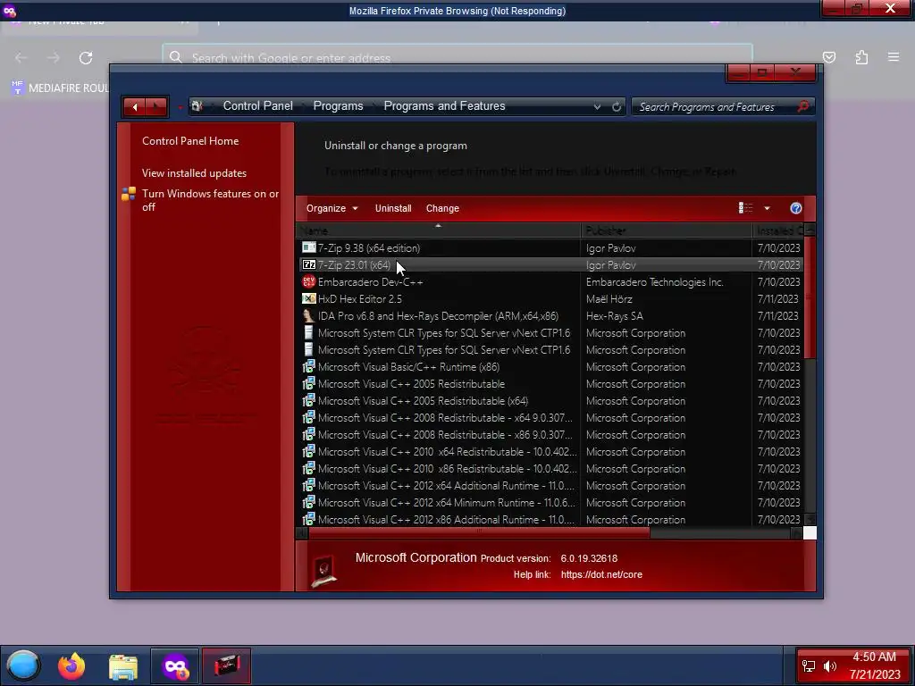Click Hex-Rays SA publisher cell
This screenshot has height=686, width=915.
(x=615, y=315)
